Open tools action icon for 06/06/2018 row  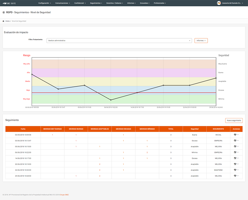pos(235,152)
